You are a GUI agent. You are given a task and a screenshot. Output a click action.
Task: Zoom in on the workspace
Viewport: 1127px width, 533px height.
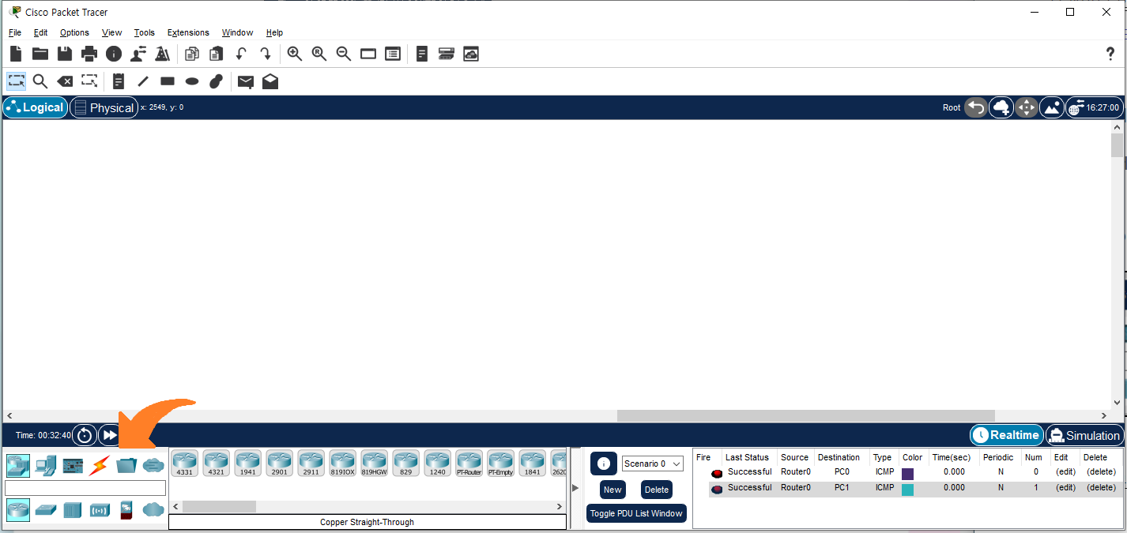pyautogui.click(x=294, y=54)
